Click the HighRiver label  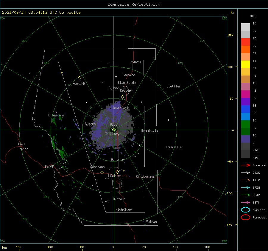[x=124, y=210]
